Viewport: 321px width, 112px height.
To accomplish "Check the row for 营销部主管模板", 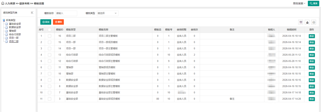I will (49, 74).
